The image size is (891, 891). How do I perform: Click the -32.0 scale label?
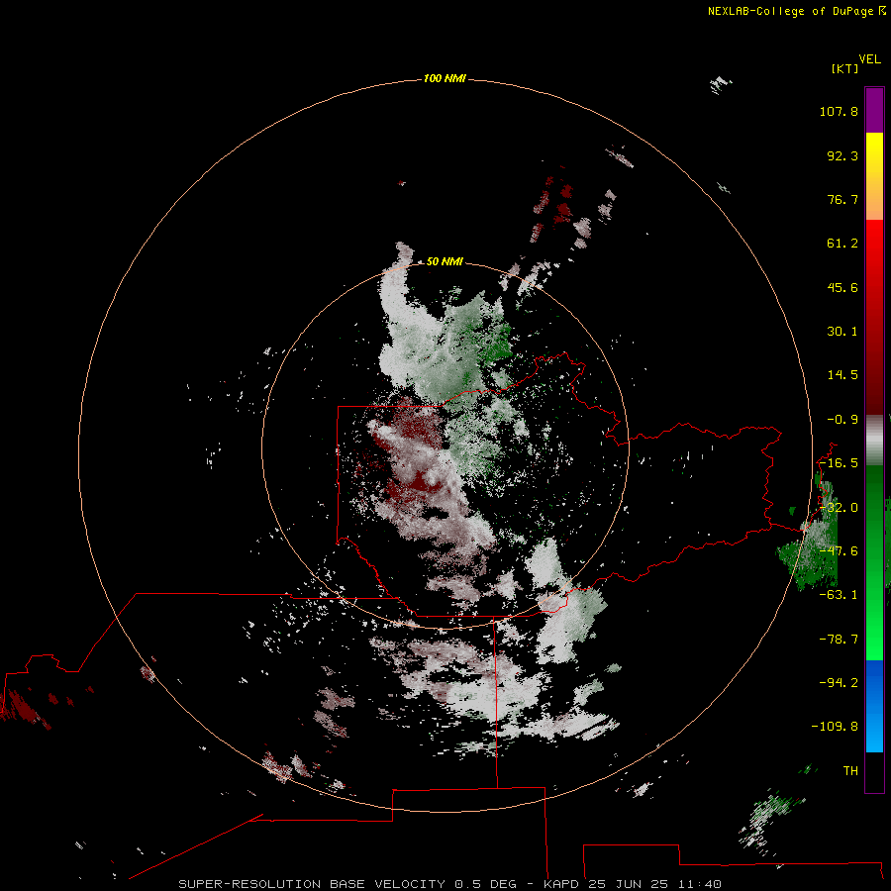(839, 508)
